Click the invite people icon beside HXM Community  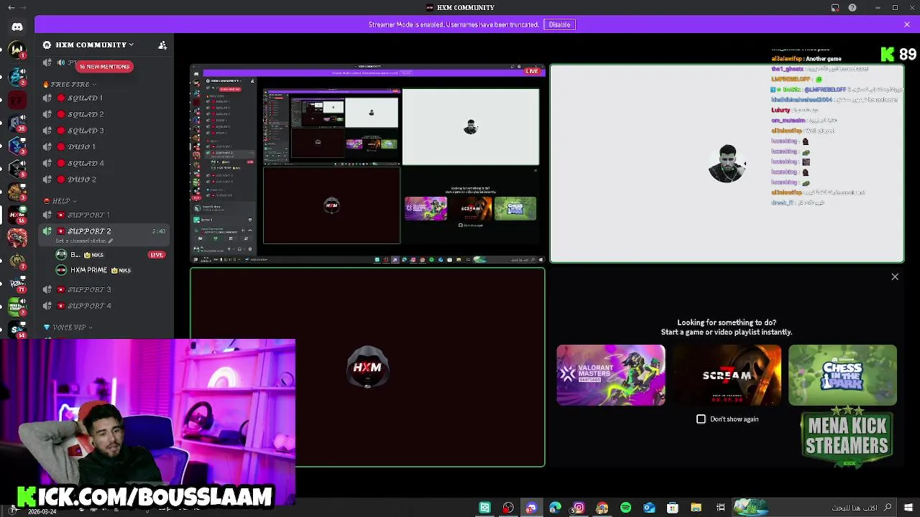tap(162, 45)
